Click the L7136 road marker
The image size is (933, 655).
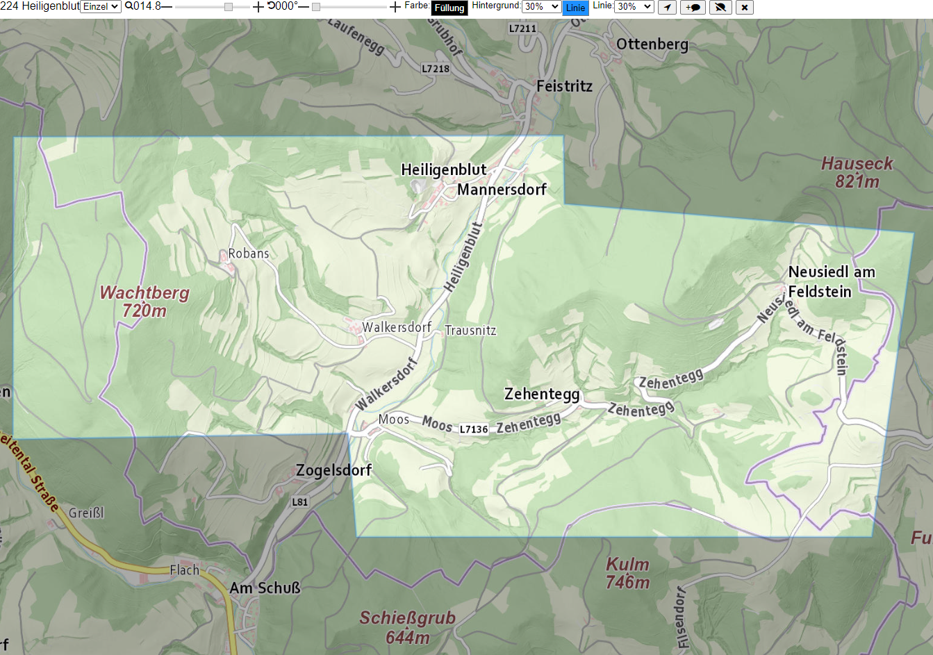pyautogui.click(x=474, y=429)
